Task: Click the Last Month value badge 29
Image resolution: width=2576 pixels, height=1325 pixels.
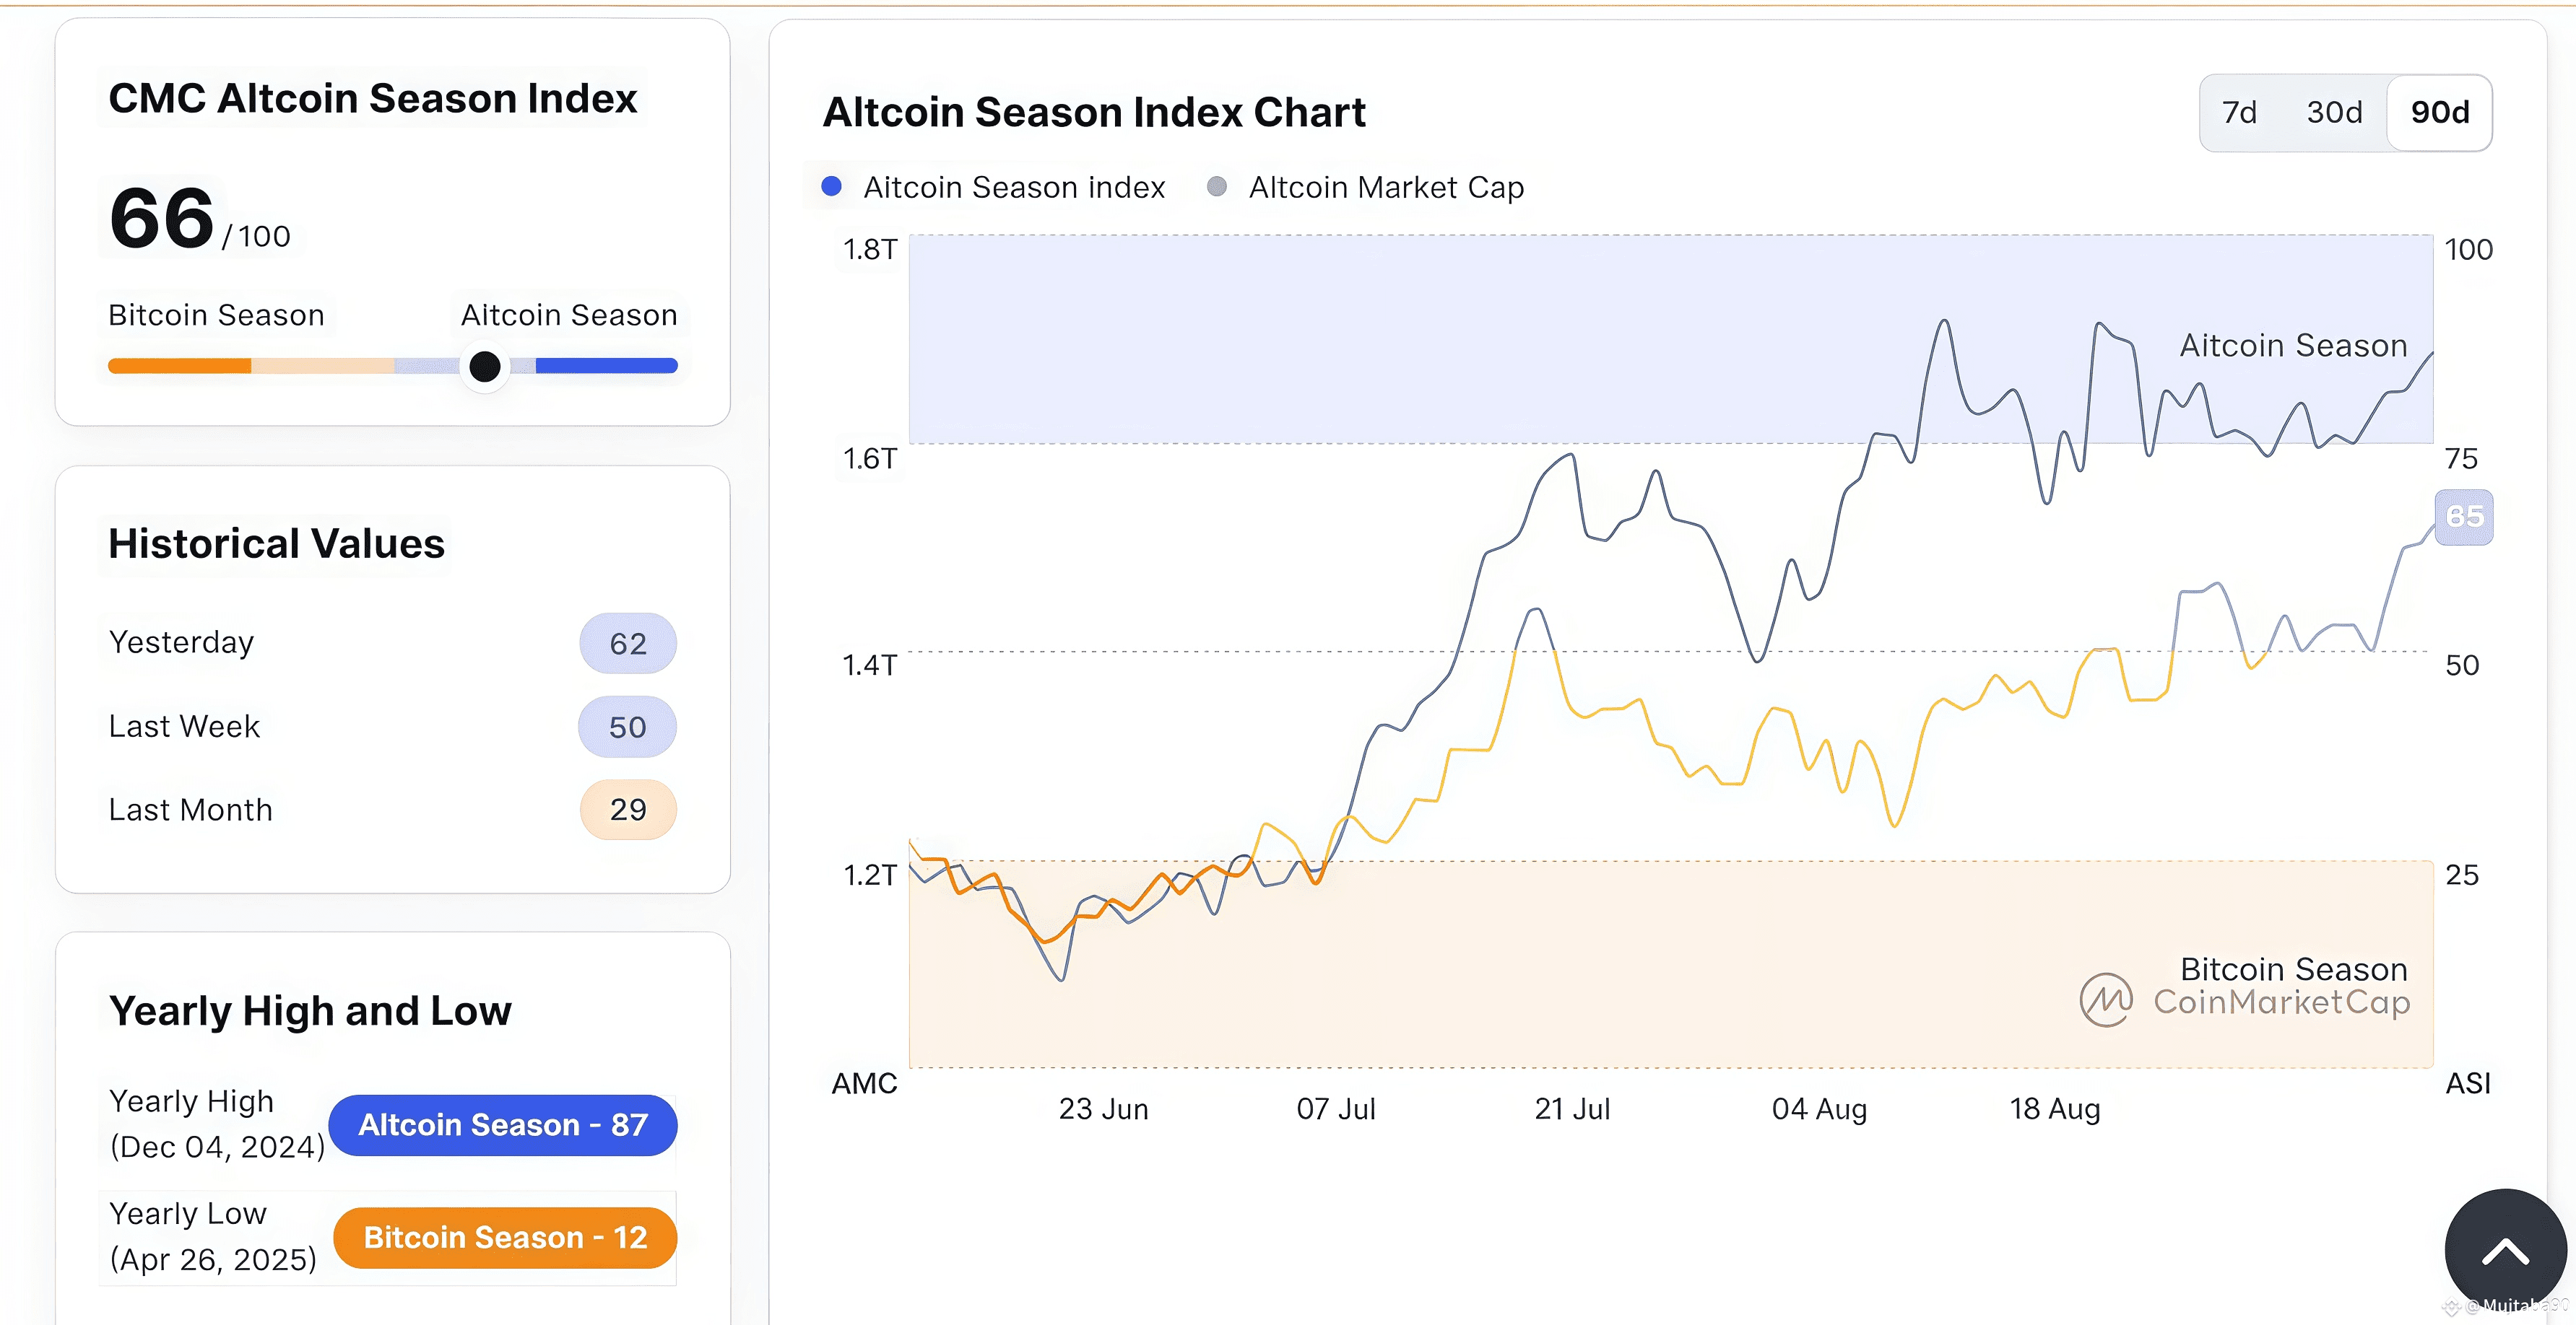Action: click(628, 810)
